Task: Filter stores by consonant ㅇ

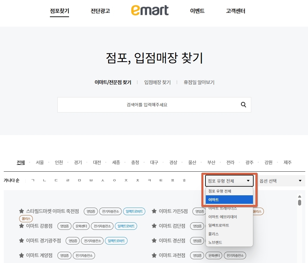Action: click(x=114, y=180)
